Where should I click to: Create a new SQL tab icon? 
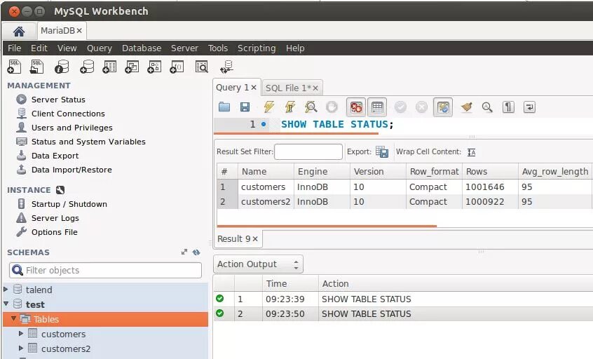click(x=14, y=67)
